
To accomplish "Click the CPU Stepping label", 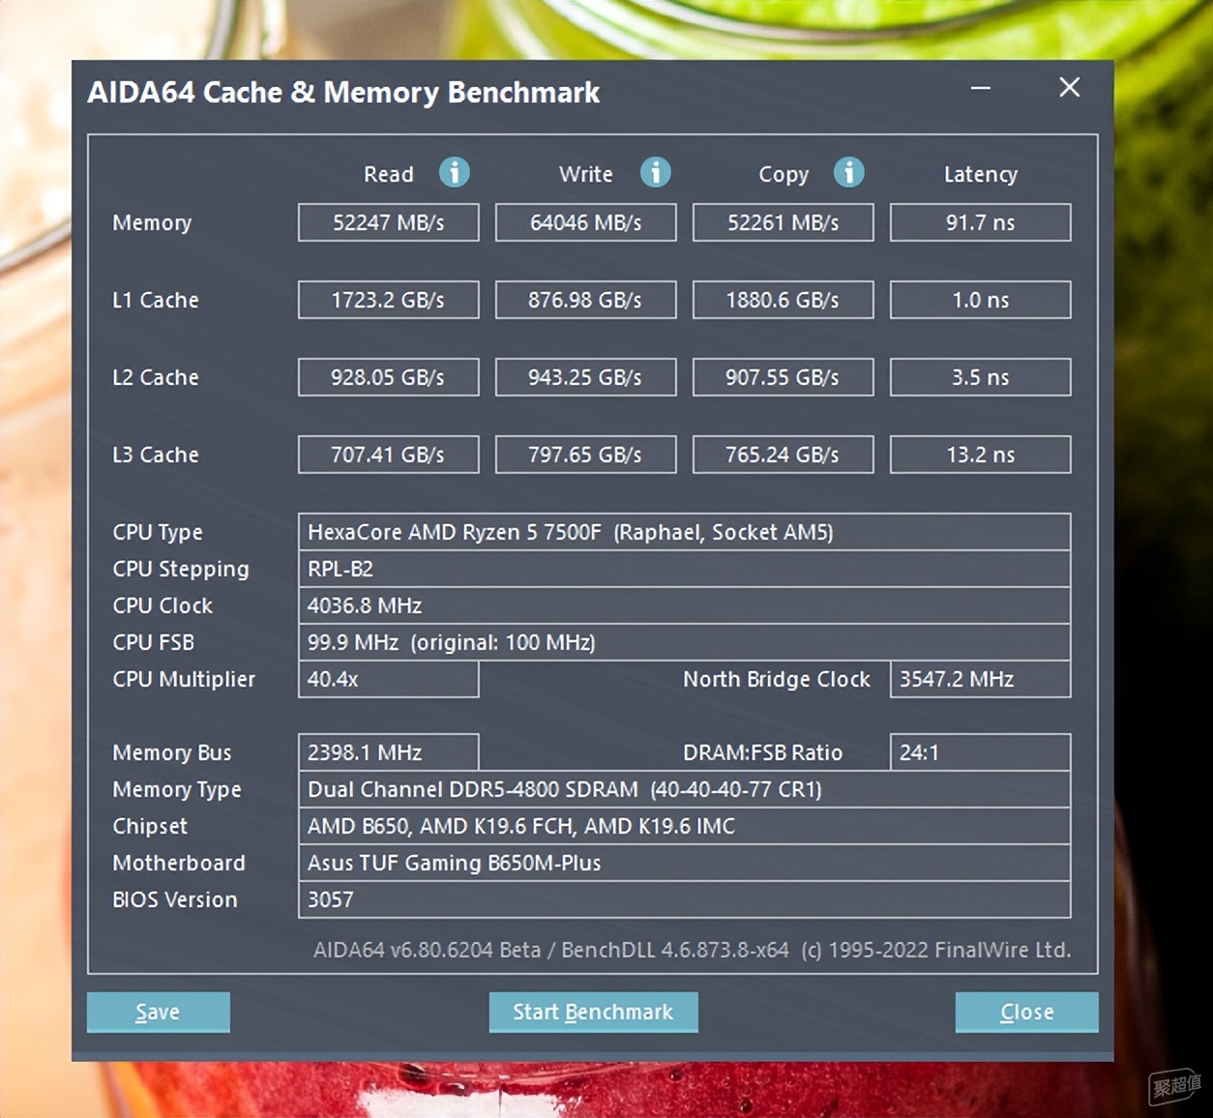I will [181, 570].
